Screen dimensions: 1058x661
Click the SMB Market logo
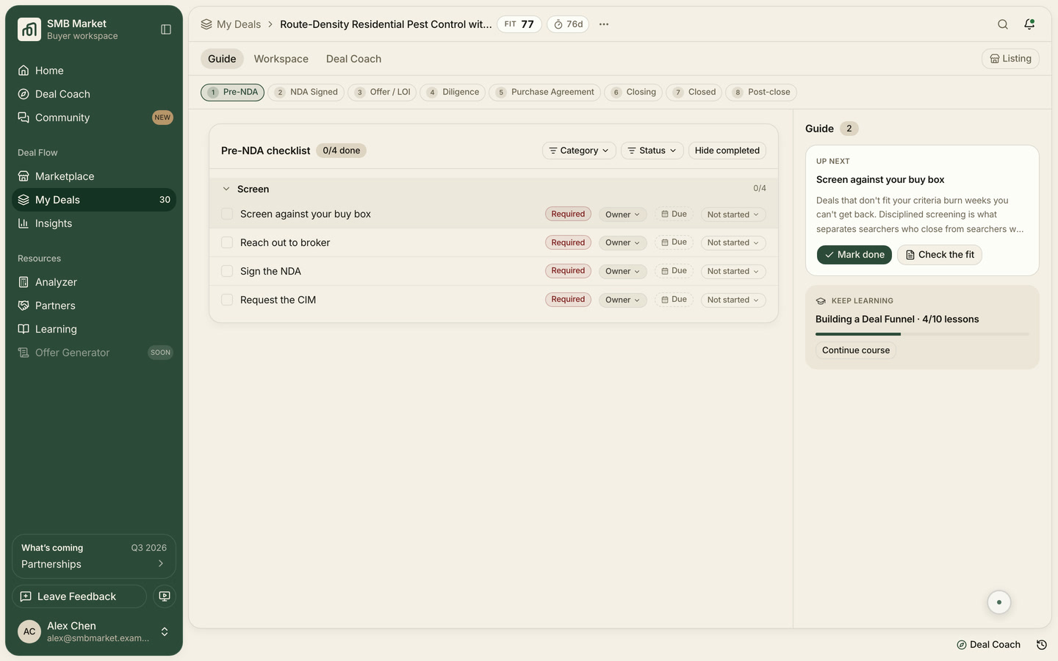[x=29, y=29]
